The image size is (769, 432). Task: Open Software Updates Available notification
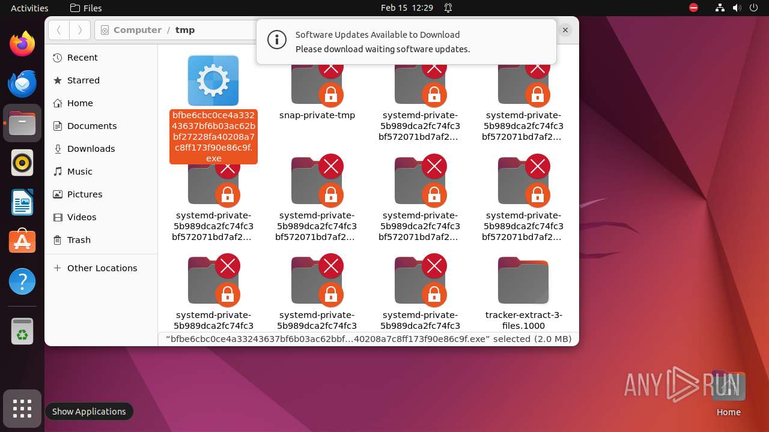pos(406,41)
